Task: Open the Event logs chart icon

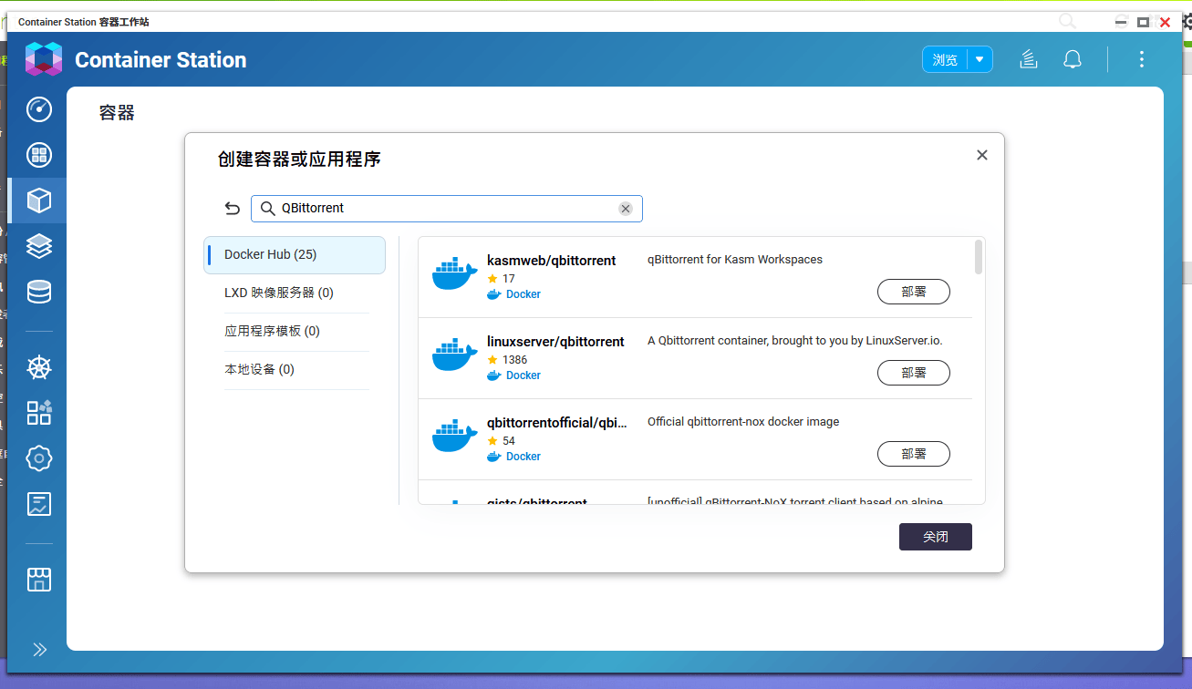Action: [39, 504]
